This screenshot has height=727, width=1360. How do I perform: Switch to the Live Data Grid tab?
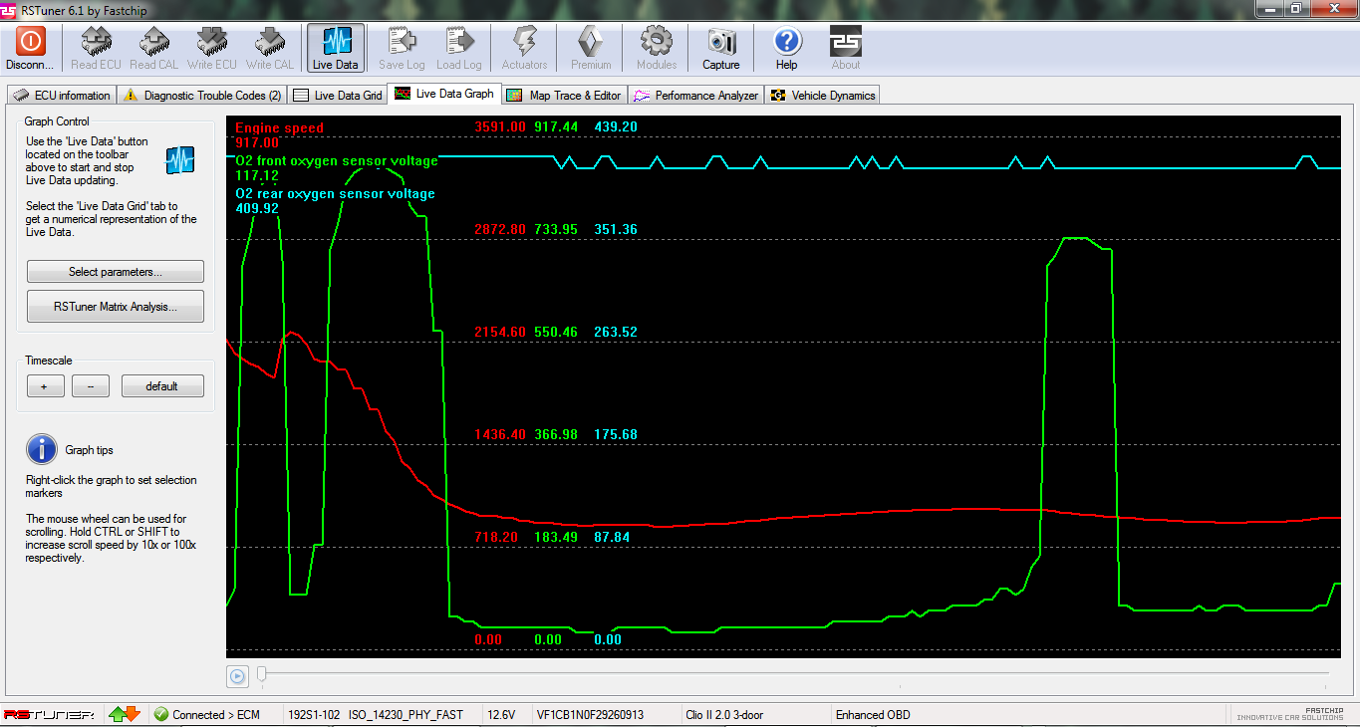tap(338, 96)
